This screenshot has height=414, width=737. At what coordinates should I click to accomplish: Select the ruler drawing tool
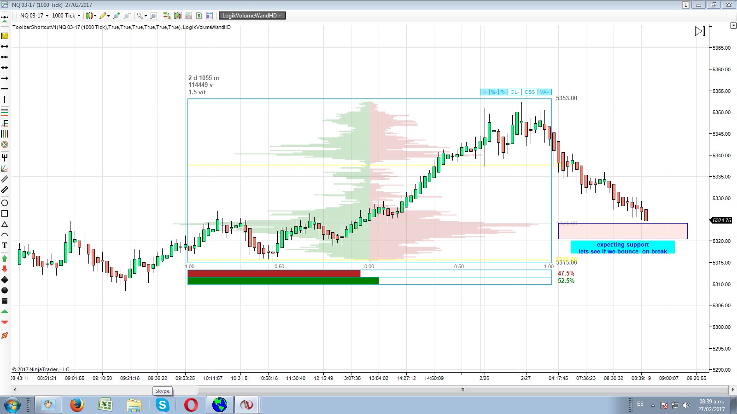[x=5, y=35]
